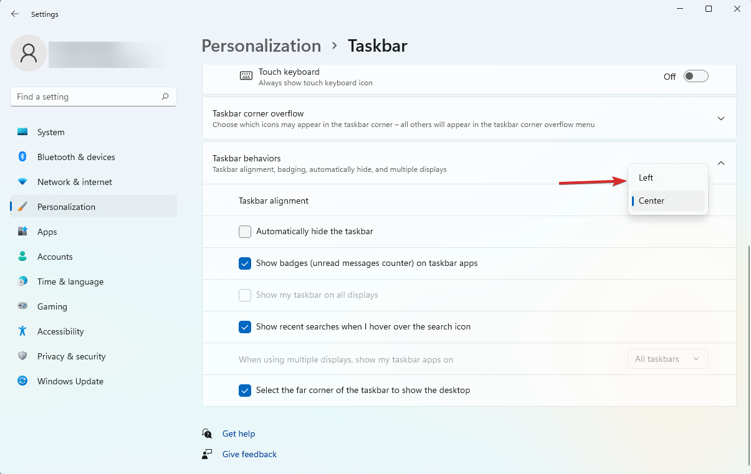This screenshot has height=474, width=751.
Task: Uncheck Show badges on taskbar apps
Action: tap(245, 263)
